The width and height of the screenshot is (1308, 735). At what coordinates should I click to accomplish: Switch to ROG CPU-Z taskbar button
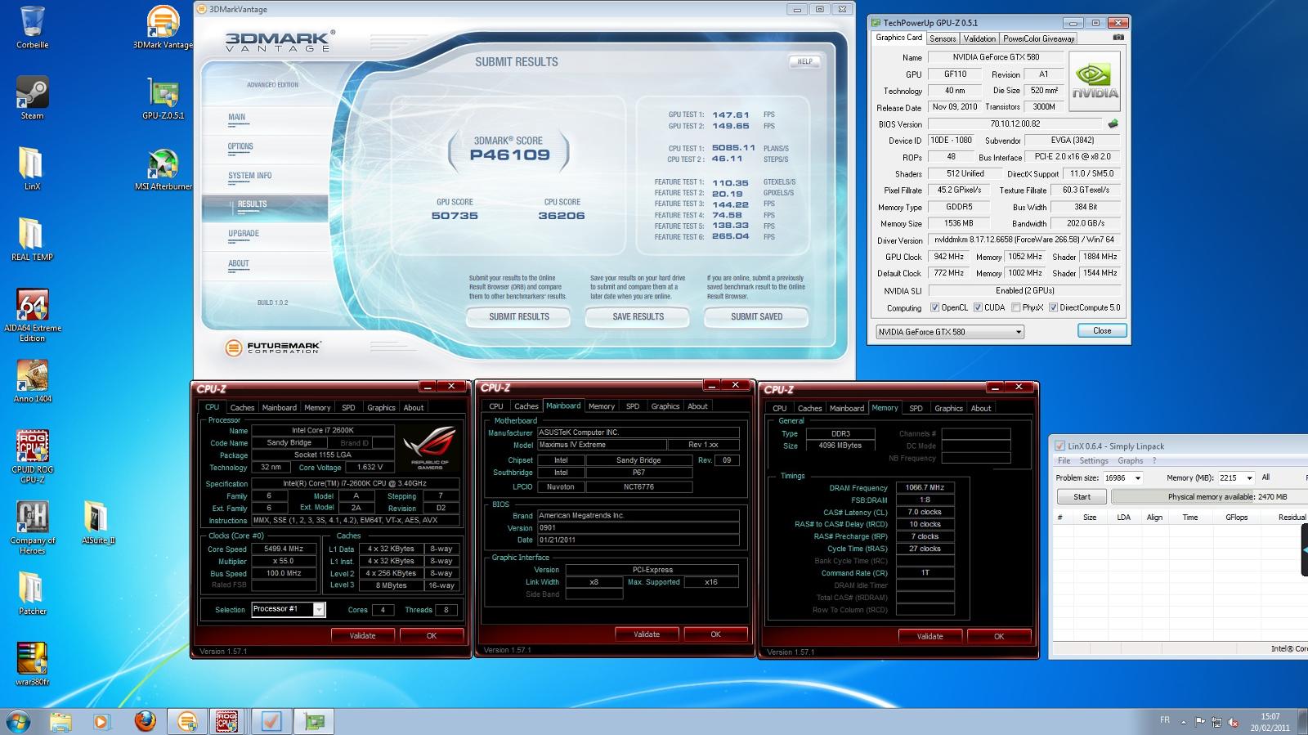(x=227, y=721)
